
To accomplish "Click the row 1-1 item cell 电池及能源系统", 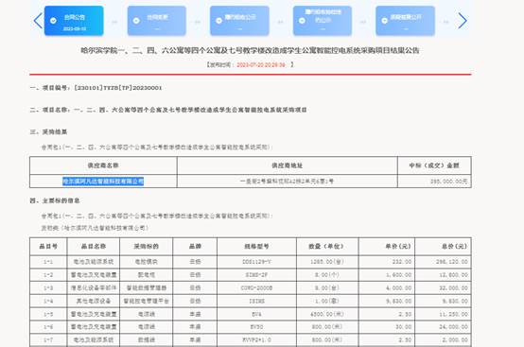I will [x=94, y=262].
